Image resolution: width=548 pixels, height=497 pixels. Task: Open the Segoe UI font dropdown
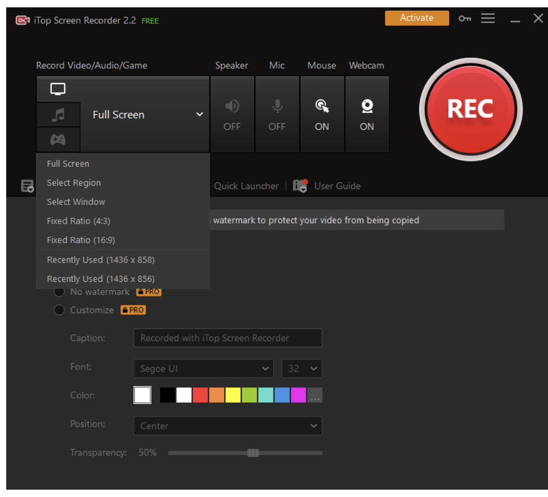pyautogui.click(x=203, y=368)
